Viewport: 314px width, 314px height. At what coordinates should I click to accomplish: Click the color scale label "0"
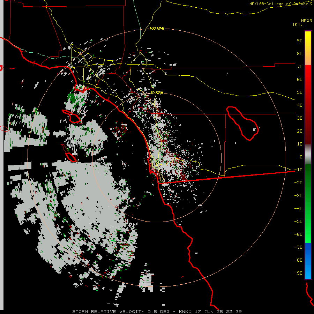301,157
